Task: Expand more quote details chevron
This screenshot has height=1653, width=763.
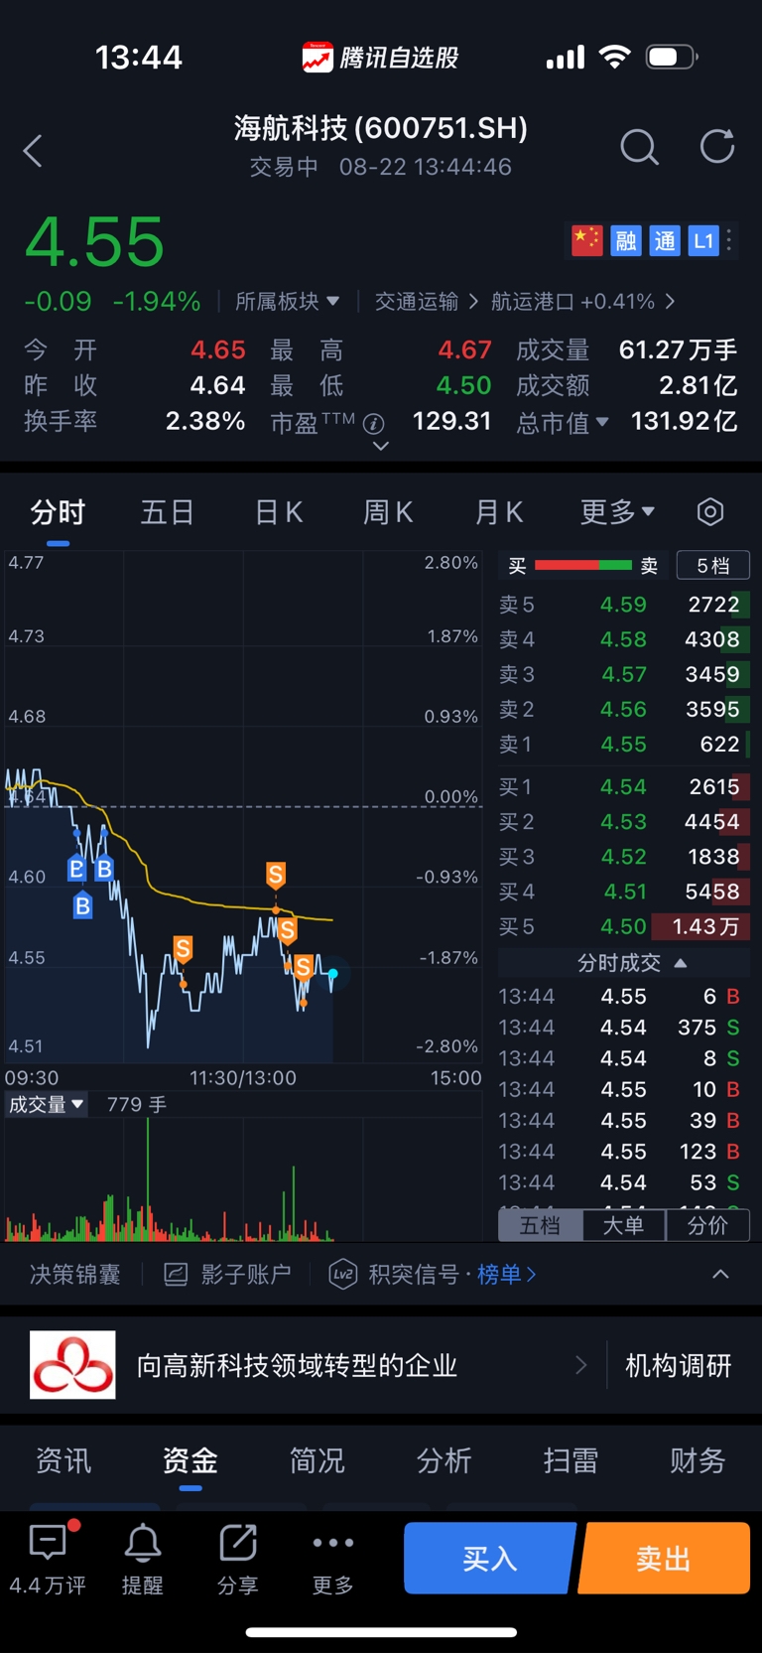Action: [381, 447]
